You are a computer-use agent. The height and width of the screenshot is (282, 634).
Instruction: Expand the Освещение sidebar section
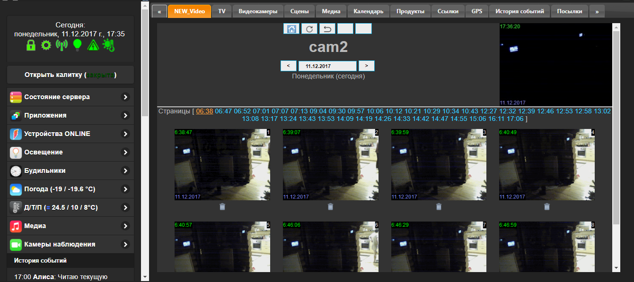[70, 152]
